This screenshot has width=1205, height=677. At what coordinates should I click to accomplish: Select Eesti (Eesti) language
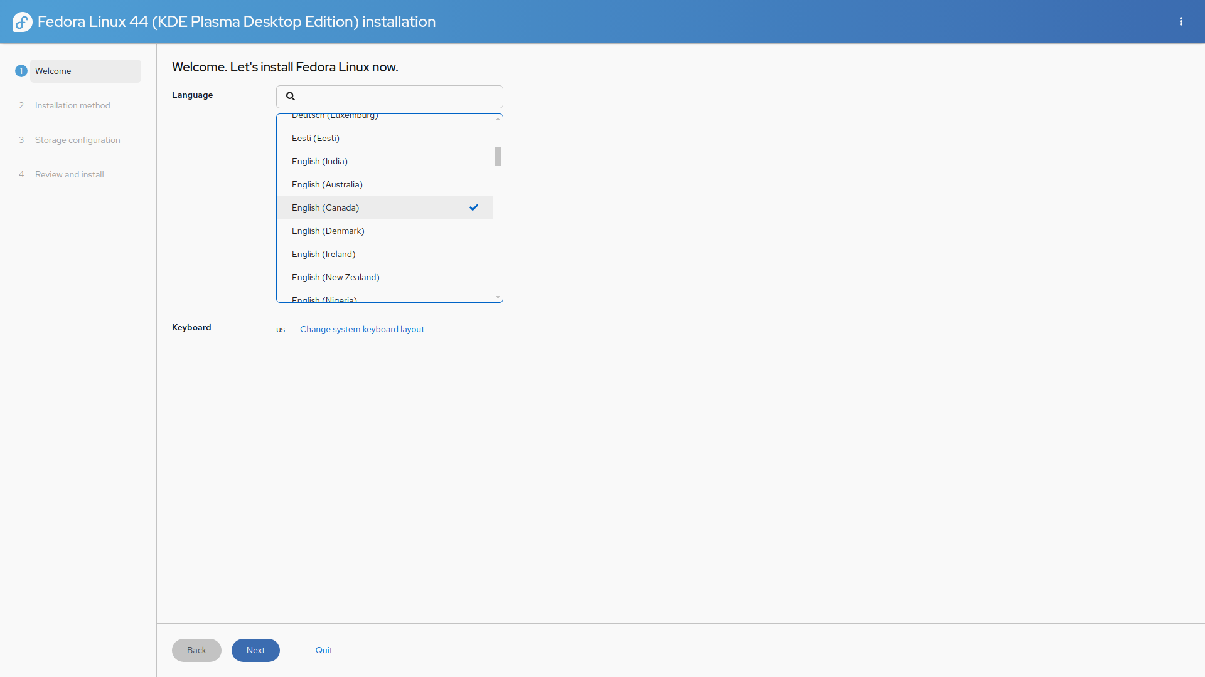385,138
